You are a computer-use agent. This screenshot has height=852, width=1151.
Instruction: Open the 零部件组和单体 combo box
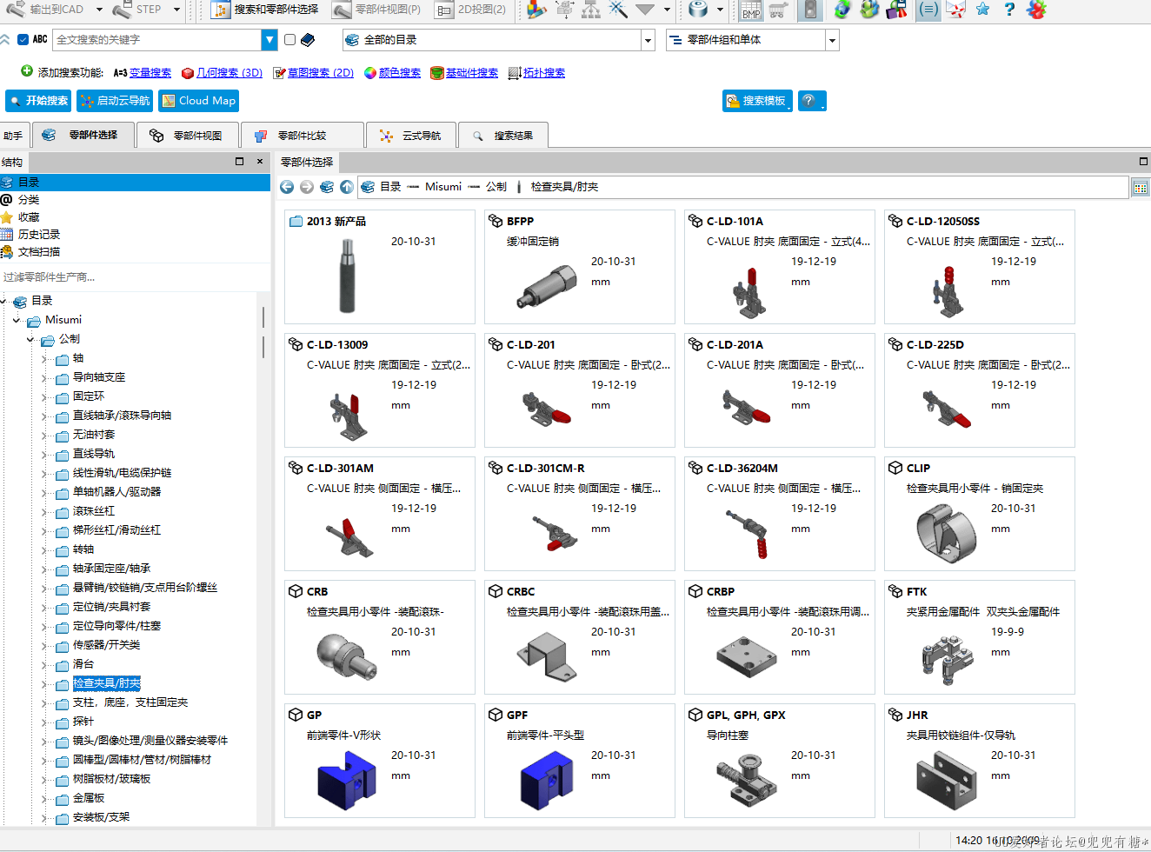752,40
